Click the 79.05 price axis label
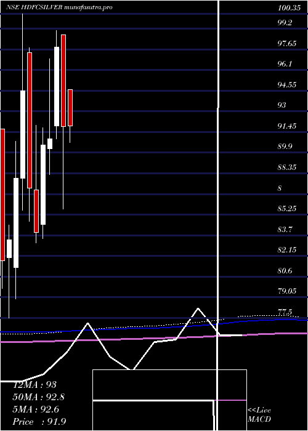 (287, 291)
